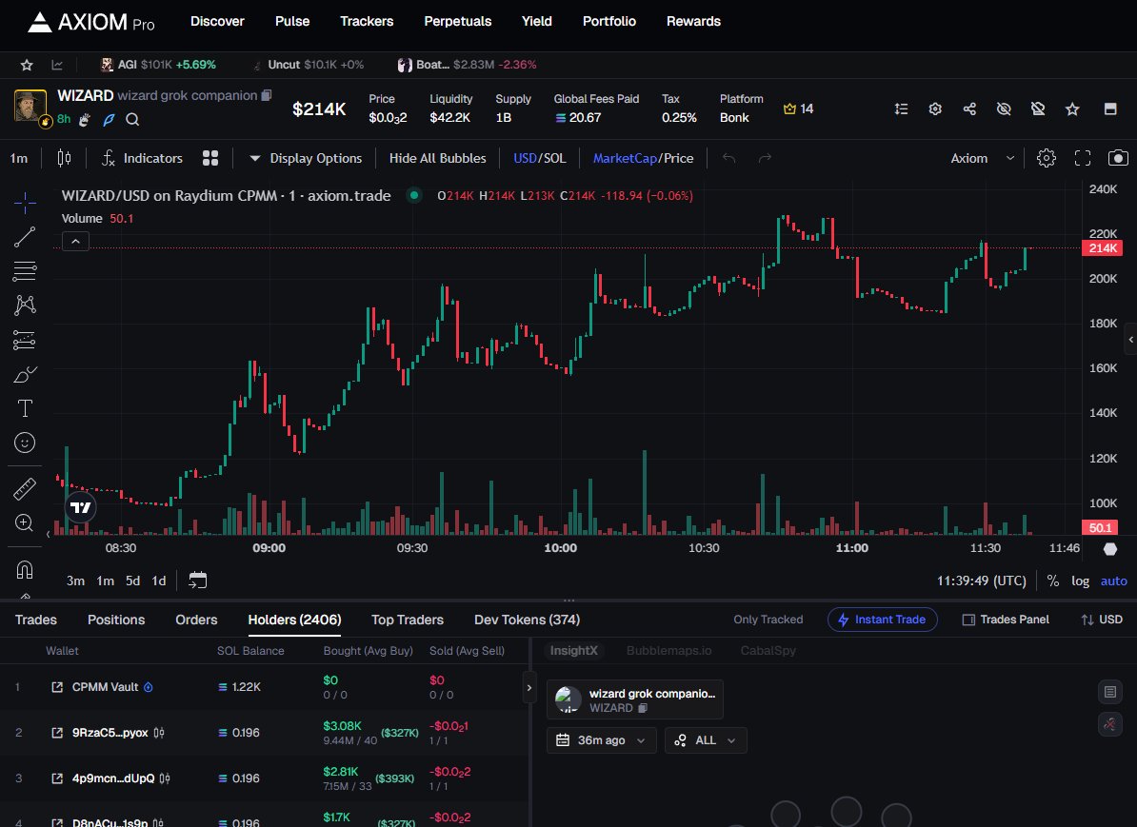Open the 1m interval selector
This screenshot has height=827, width=1137.
[19, 158]
